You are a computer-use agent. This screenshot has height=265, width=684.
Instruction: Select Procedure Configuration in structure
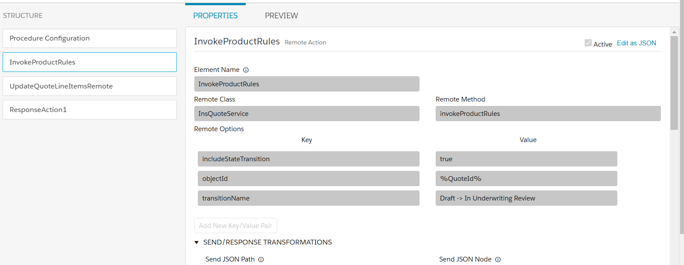(90, 38)
